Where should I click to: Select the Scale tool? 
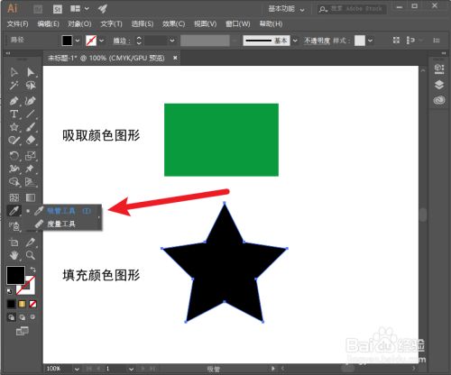pos(31,156)
